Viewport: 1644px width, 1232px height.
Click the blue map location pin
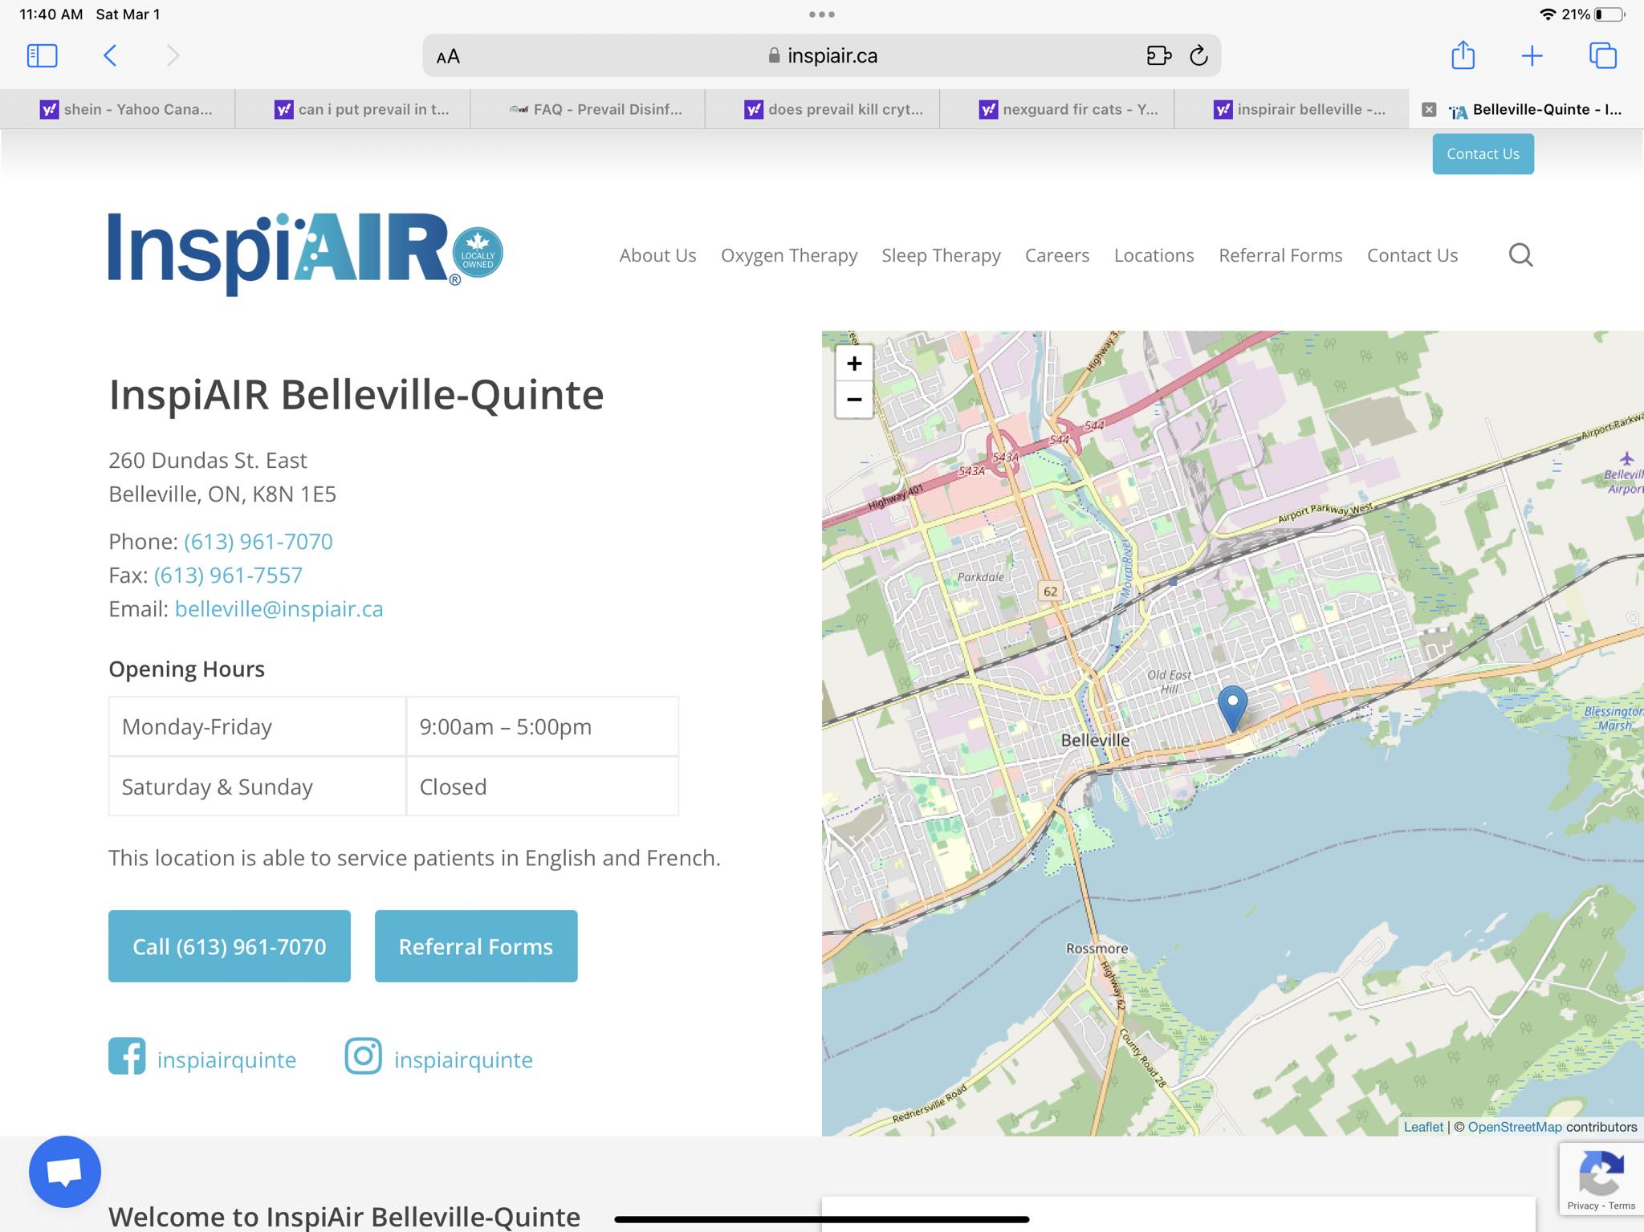pos(1232,708)
